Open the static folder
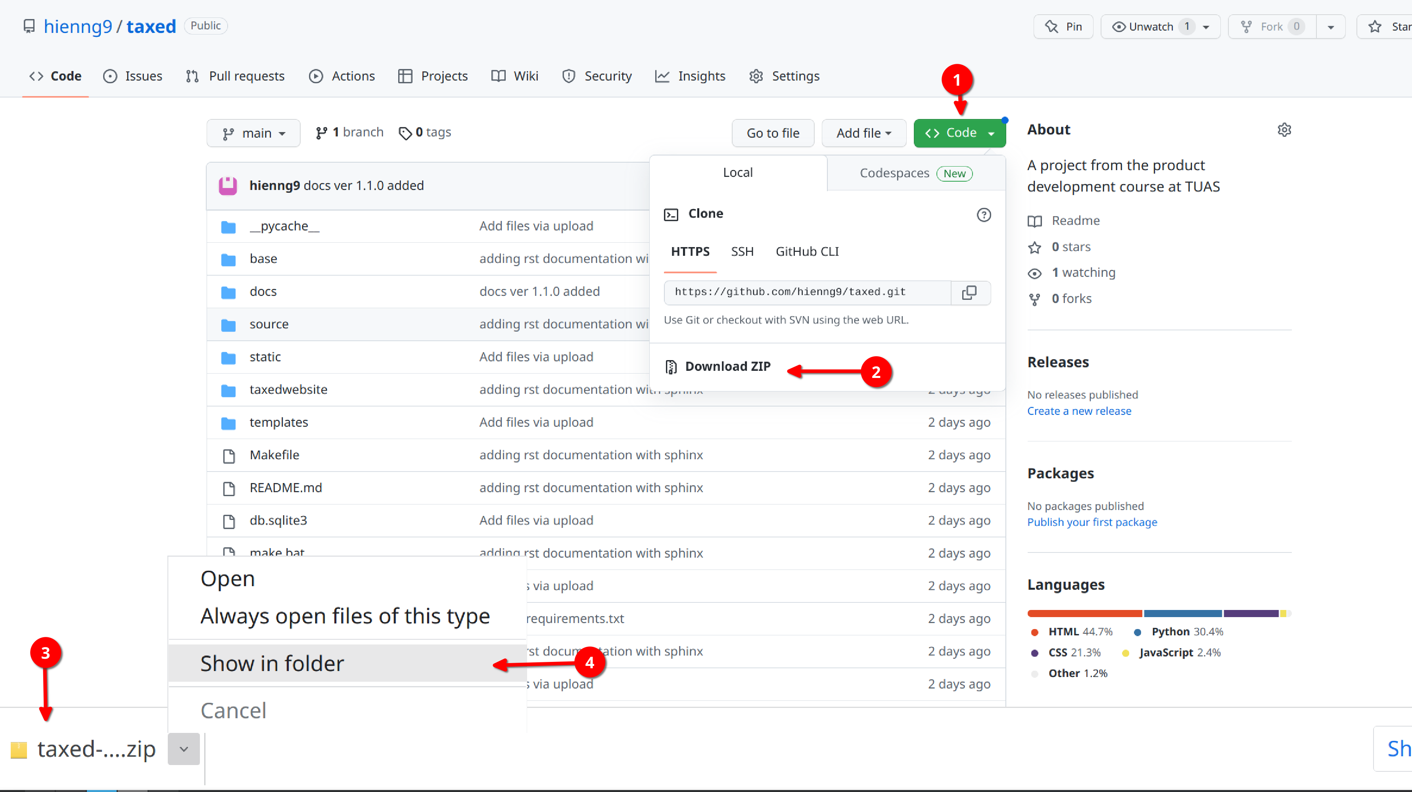The image size is (1412, 792). tap(265, 357)
